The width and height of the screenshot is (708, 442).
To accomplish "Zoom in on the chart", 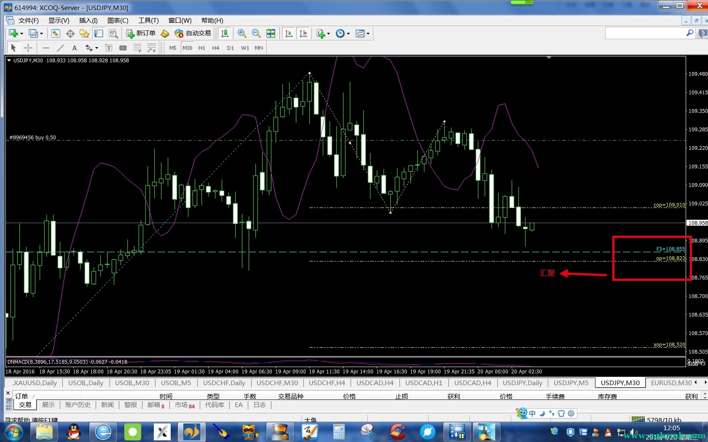I will 242,33.
